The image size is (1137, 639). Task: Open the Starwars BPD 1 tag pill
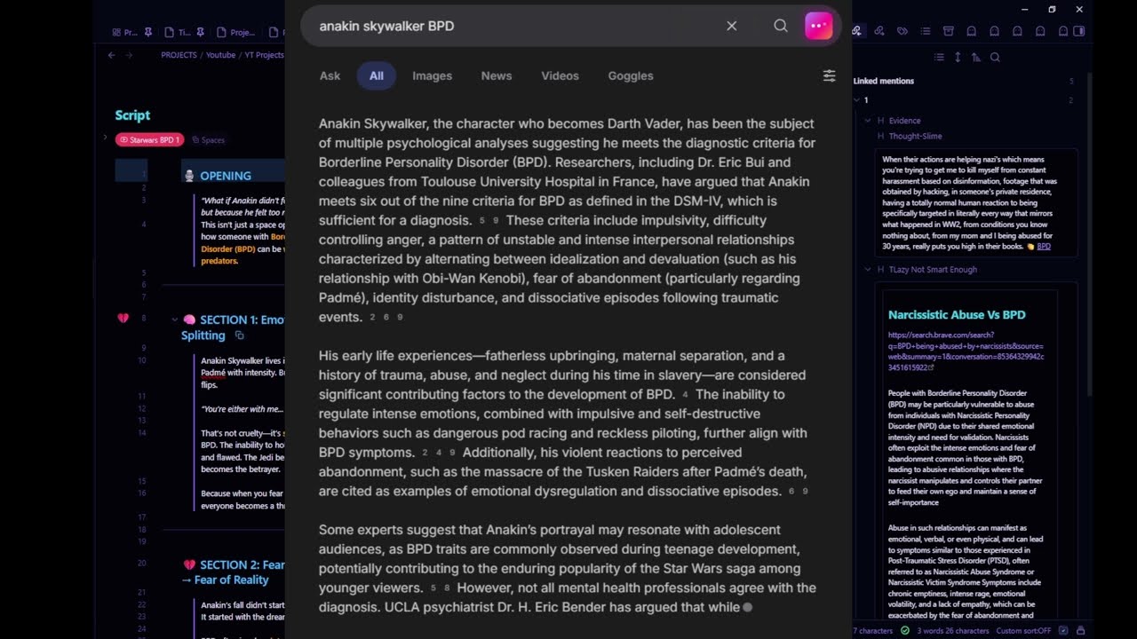[149, 139]
